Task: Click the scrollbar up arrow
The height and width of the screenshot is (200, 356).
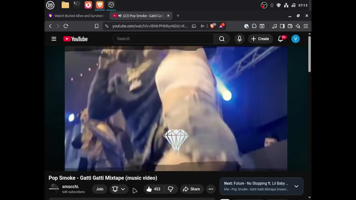Action: click(310, 34)
